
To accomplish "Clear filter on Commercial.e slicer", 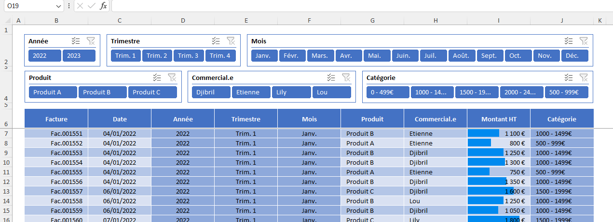I will coord(346,78).
